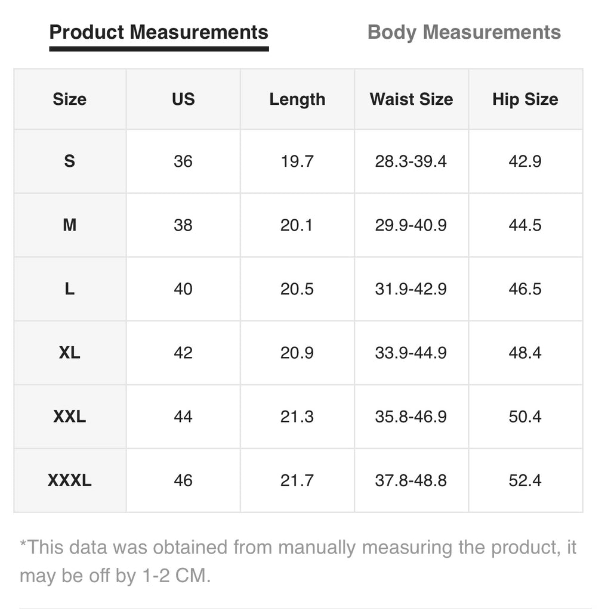
Task: Click the Size column header
Action: coord(69,99)
